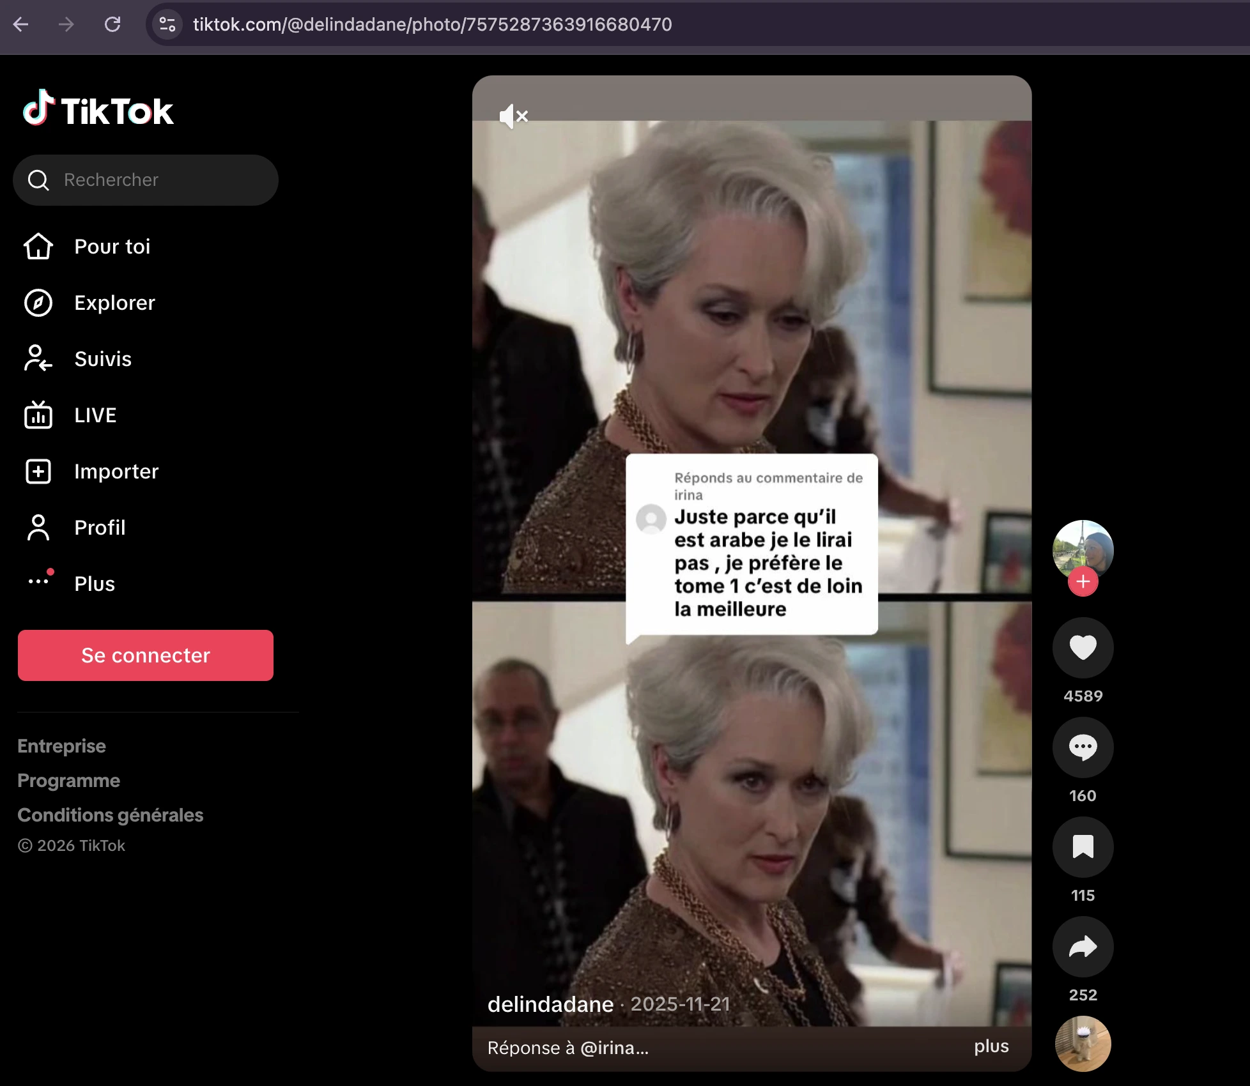
Task: Click the TikTok logo
Action: point(98,110)
